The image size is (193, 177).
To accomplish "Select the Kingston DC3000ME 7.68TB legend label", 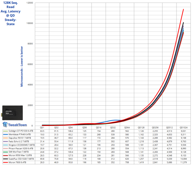I will coord(21,145).
